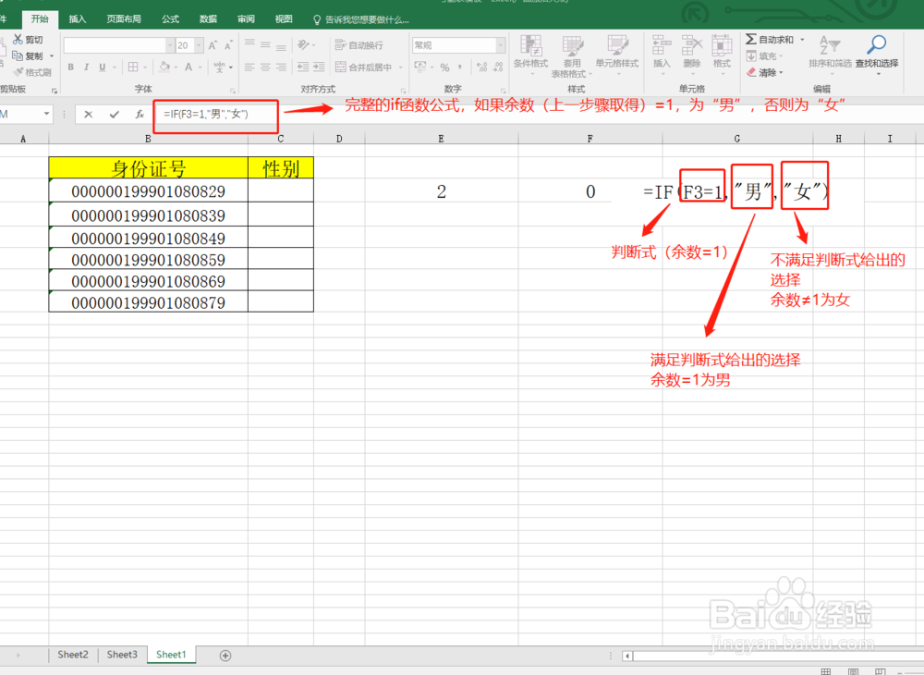Viewport: 924px width, 675px height.
Task: Select cell 000000199901080839
Action: click(x=149, y=215)
